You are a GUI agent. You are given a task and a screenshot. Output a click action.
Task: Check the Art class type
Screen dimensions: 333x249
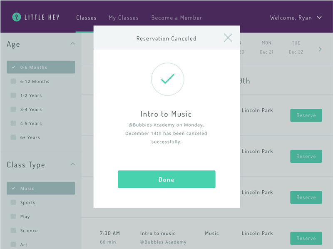tap(13, 244)
